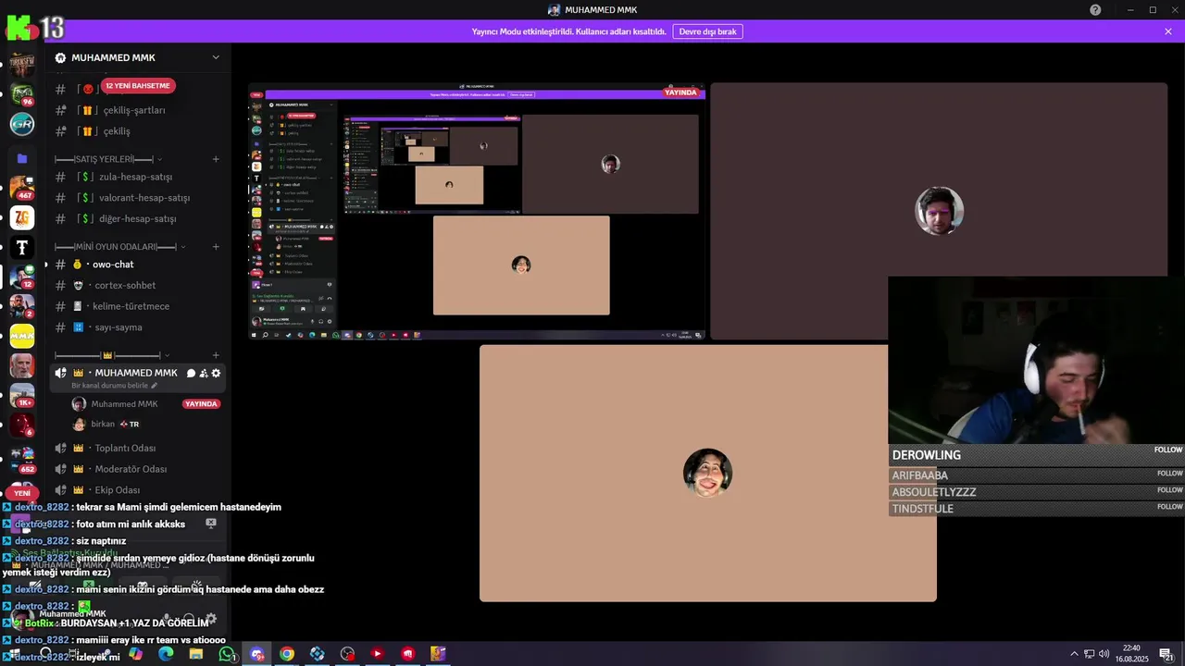This screenshot has height=666, width=1185.
Task: Open File Explorer from taskbar
Action: click(x=196, y=654)
